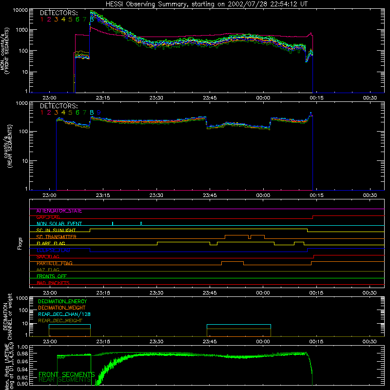Screen dimensions: 390x390
Task: Click the 23:30 tick under rear segments panel
Action: (x=156, y=195)
